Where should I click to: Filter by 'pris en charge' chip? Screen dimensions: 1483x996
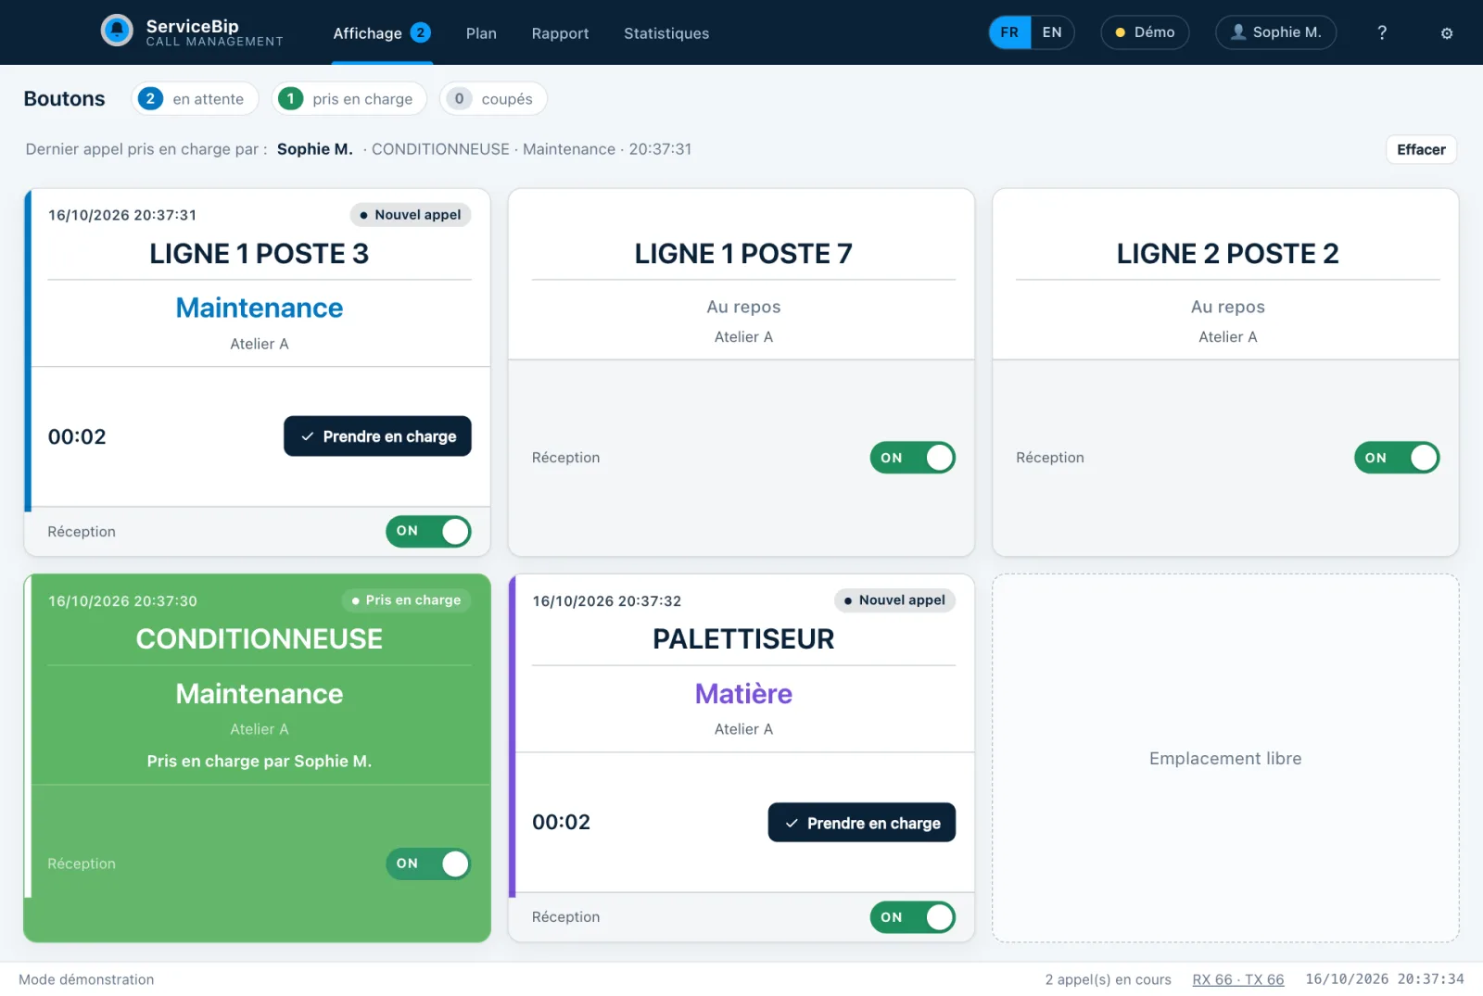point(349,99)
